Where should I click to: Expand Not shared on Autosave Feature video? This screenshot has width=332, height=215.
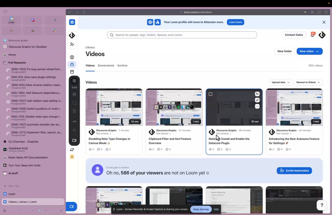pyautogui.click(x=284, y=133)
